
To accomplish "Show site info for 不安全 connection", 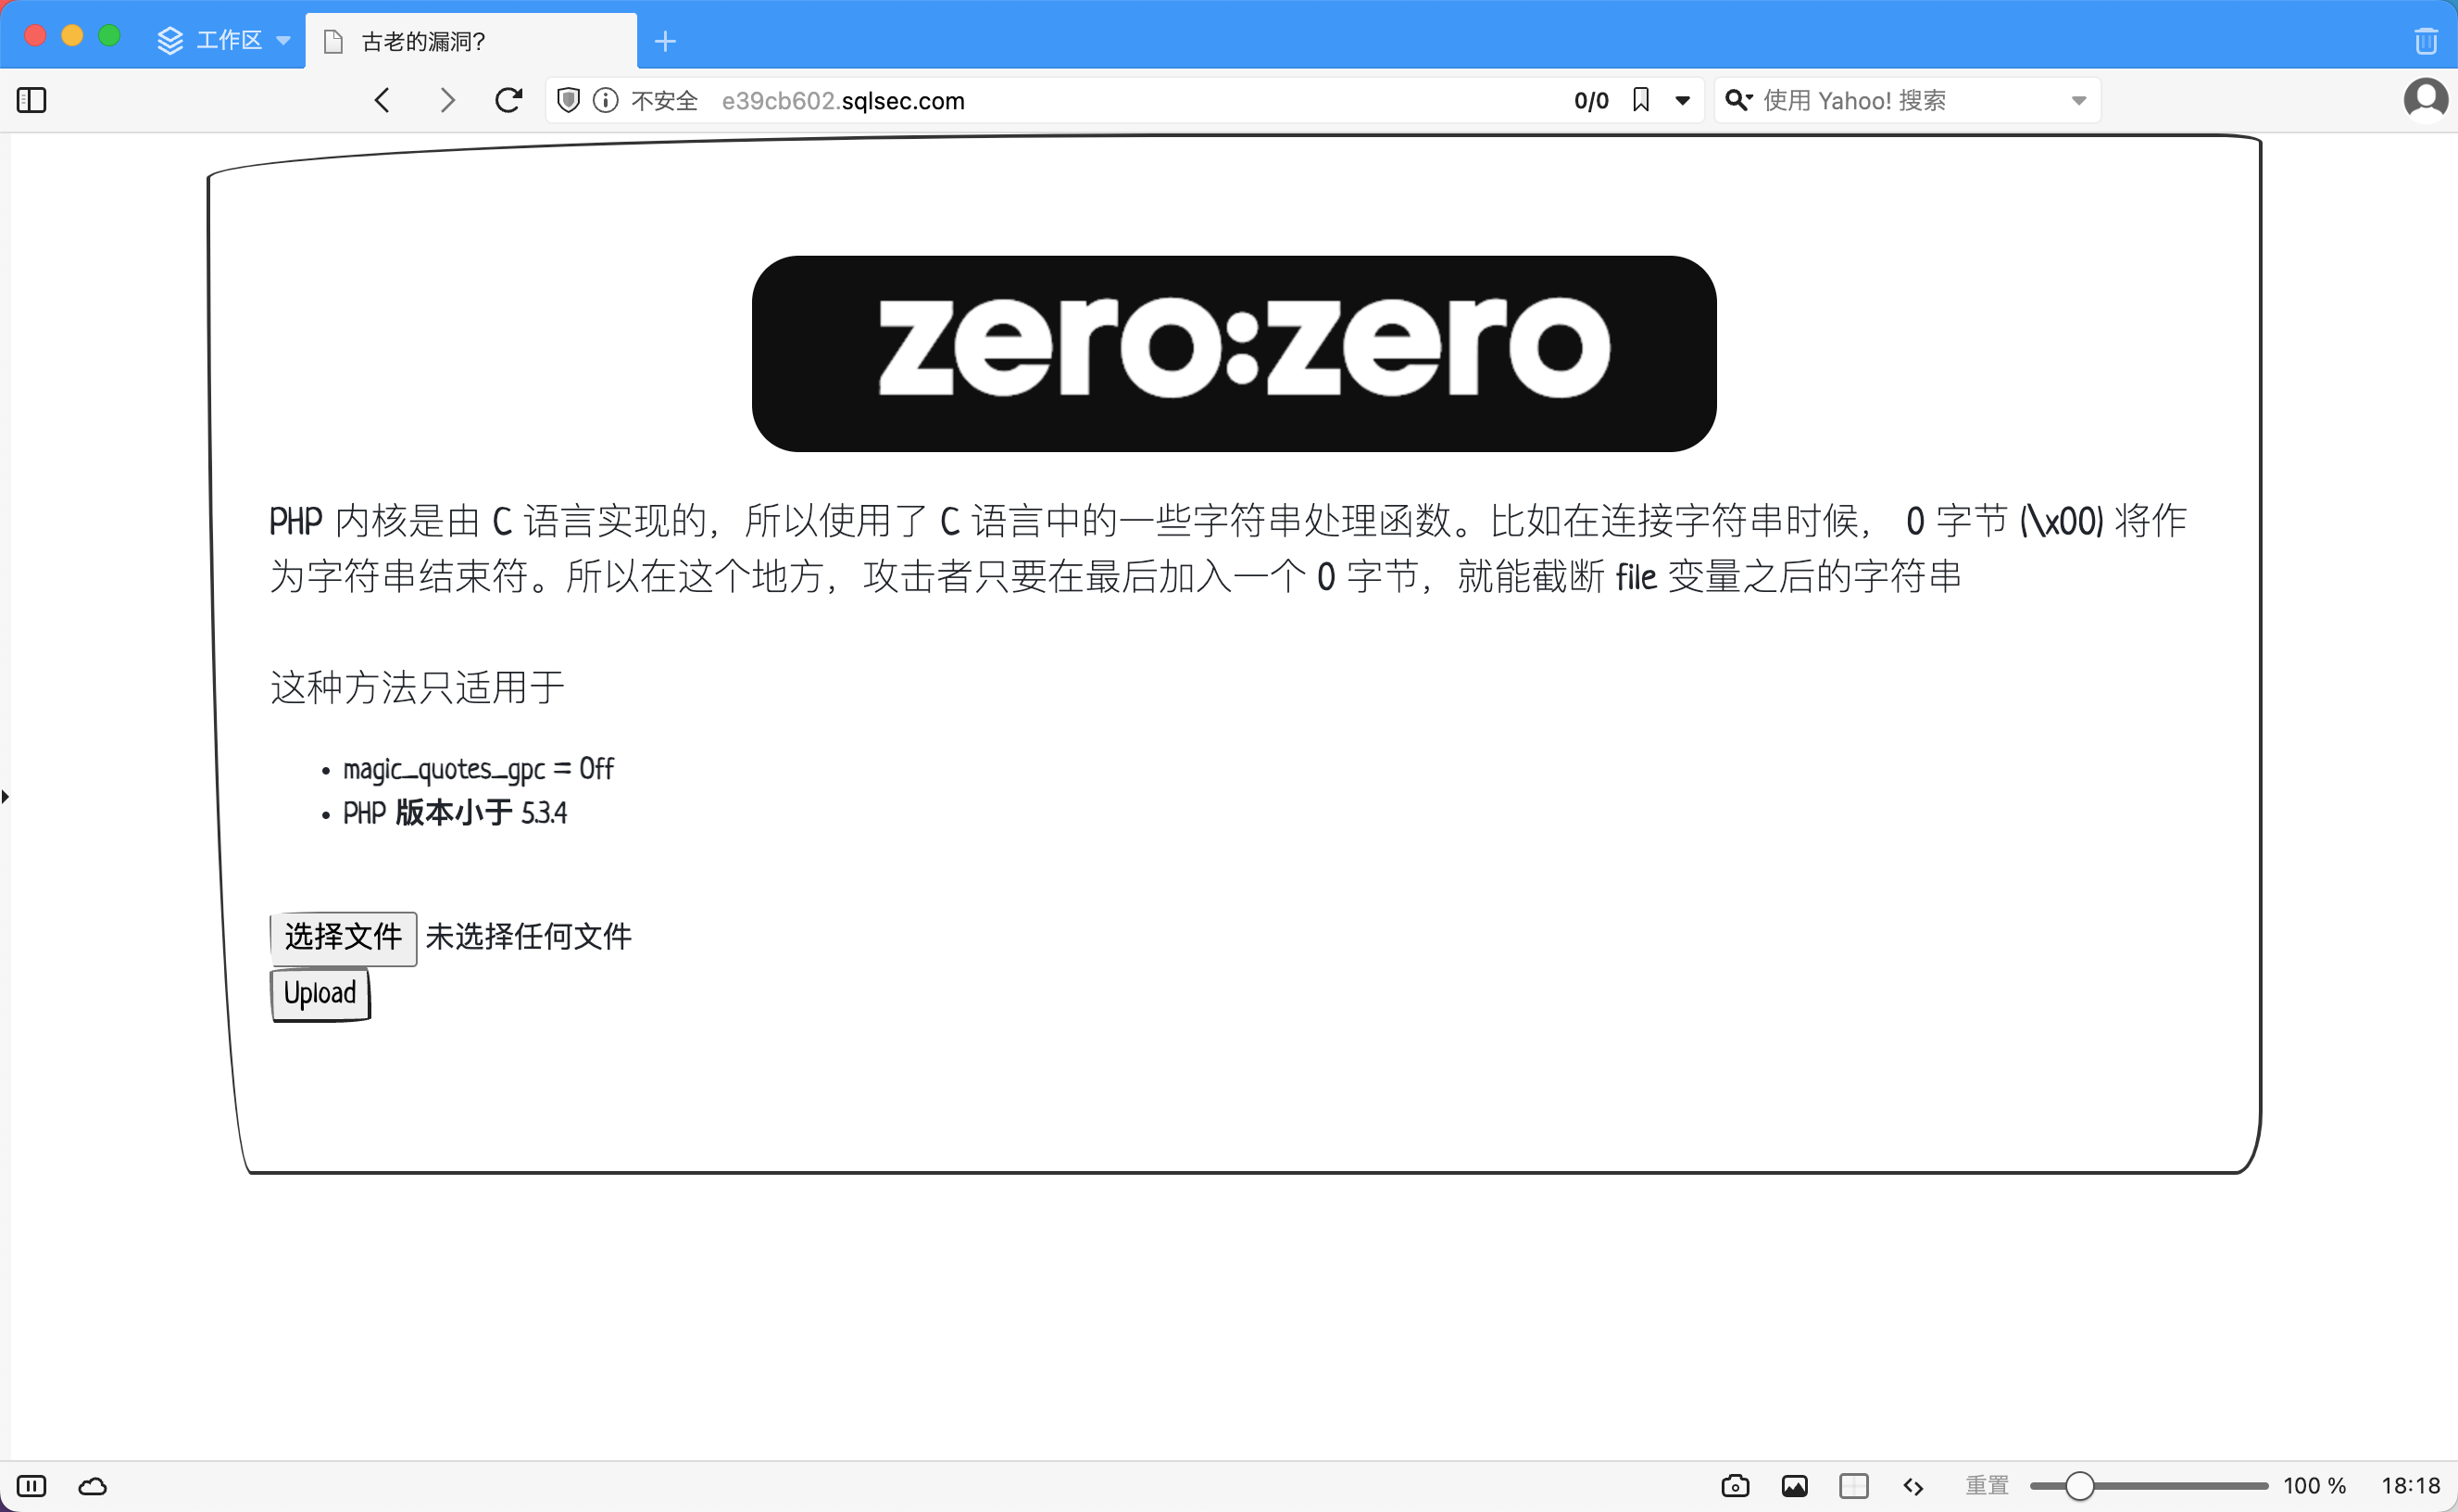I will [x=606, y=100].
